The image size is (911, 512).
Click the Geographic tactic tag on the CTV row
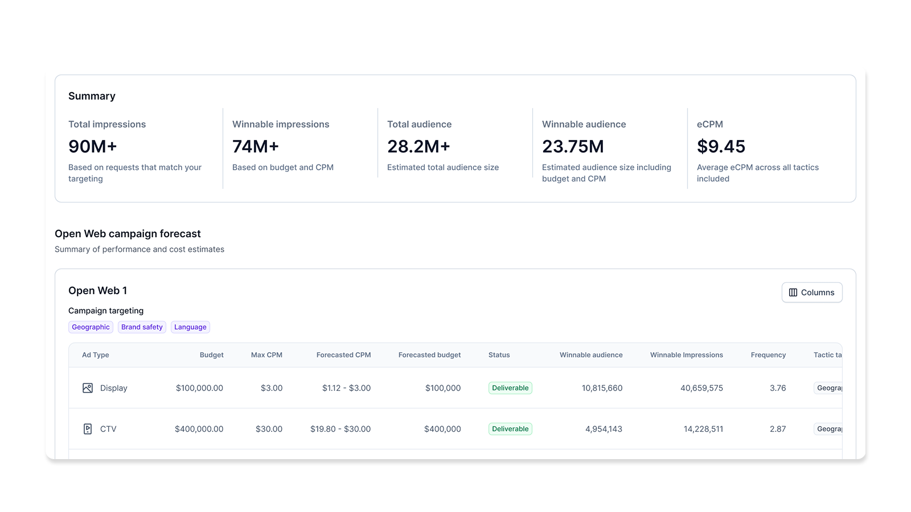pyautogui.click(x=830, y=428)
